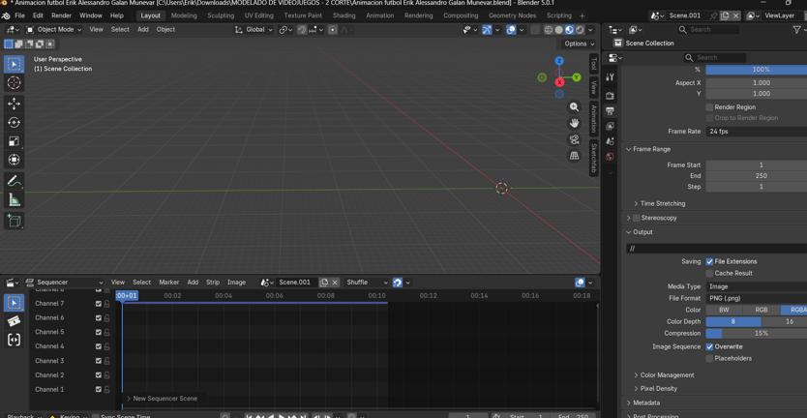The width and height of the screenshot is (807, 418).
Task: Select the RGB color mode button
Action: [762, 311]
